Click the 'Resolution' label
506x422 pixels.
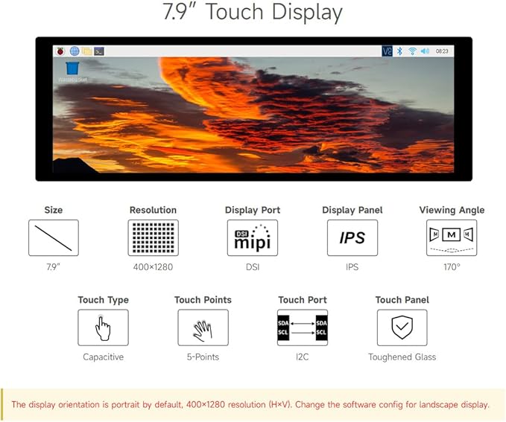(x=153, y=210)
